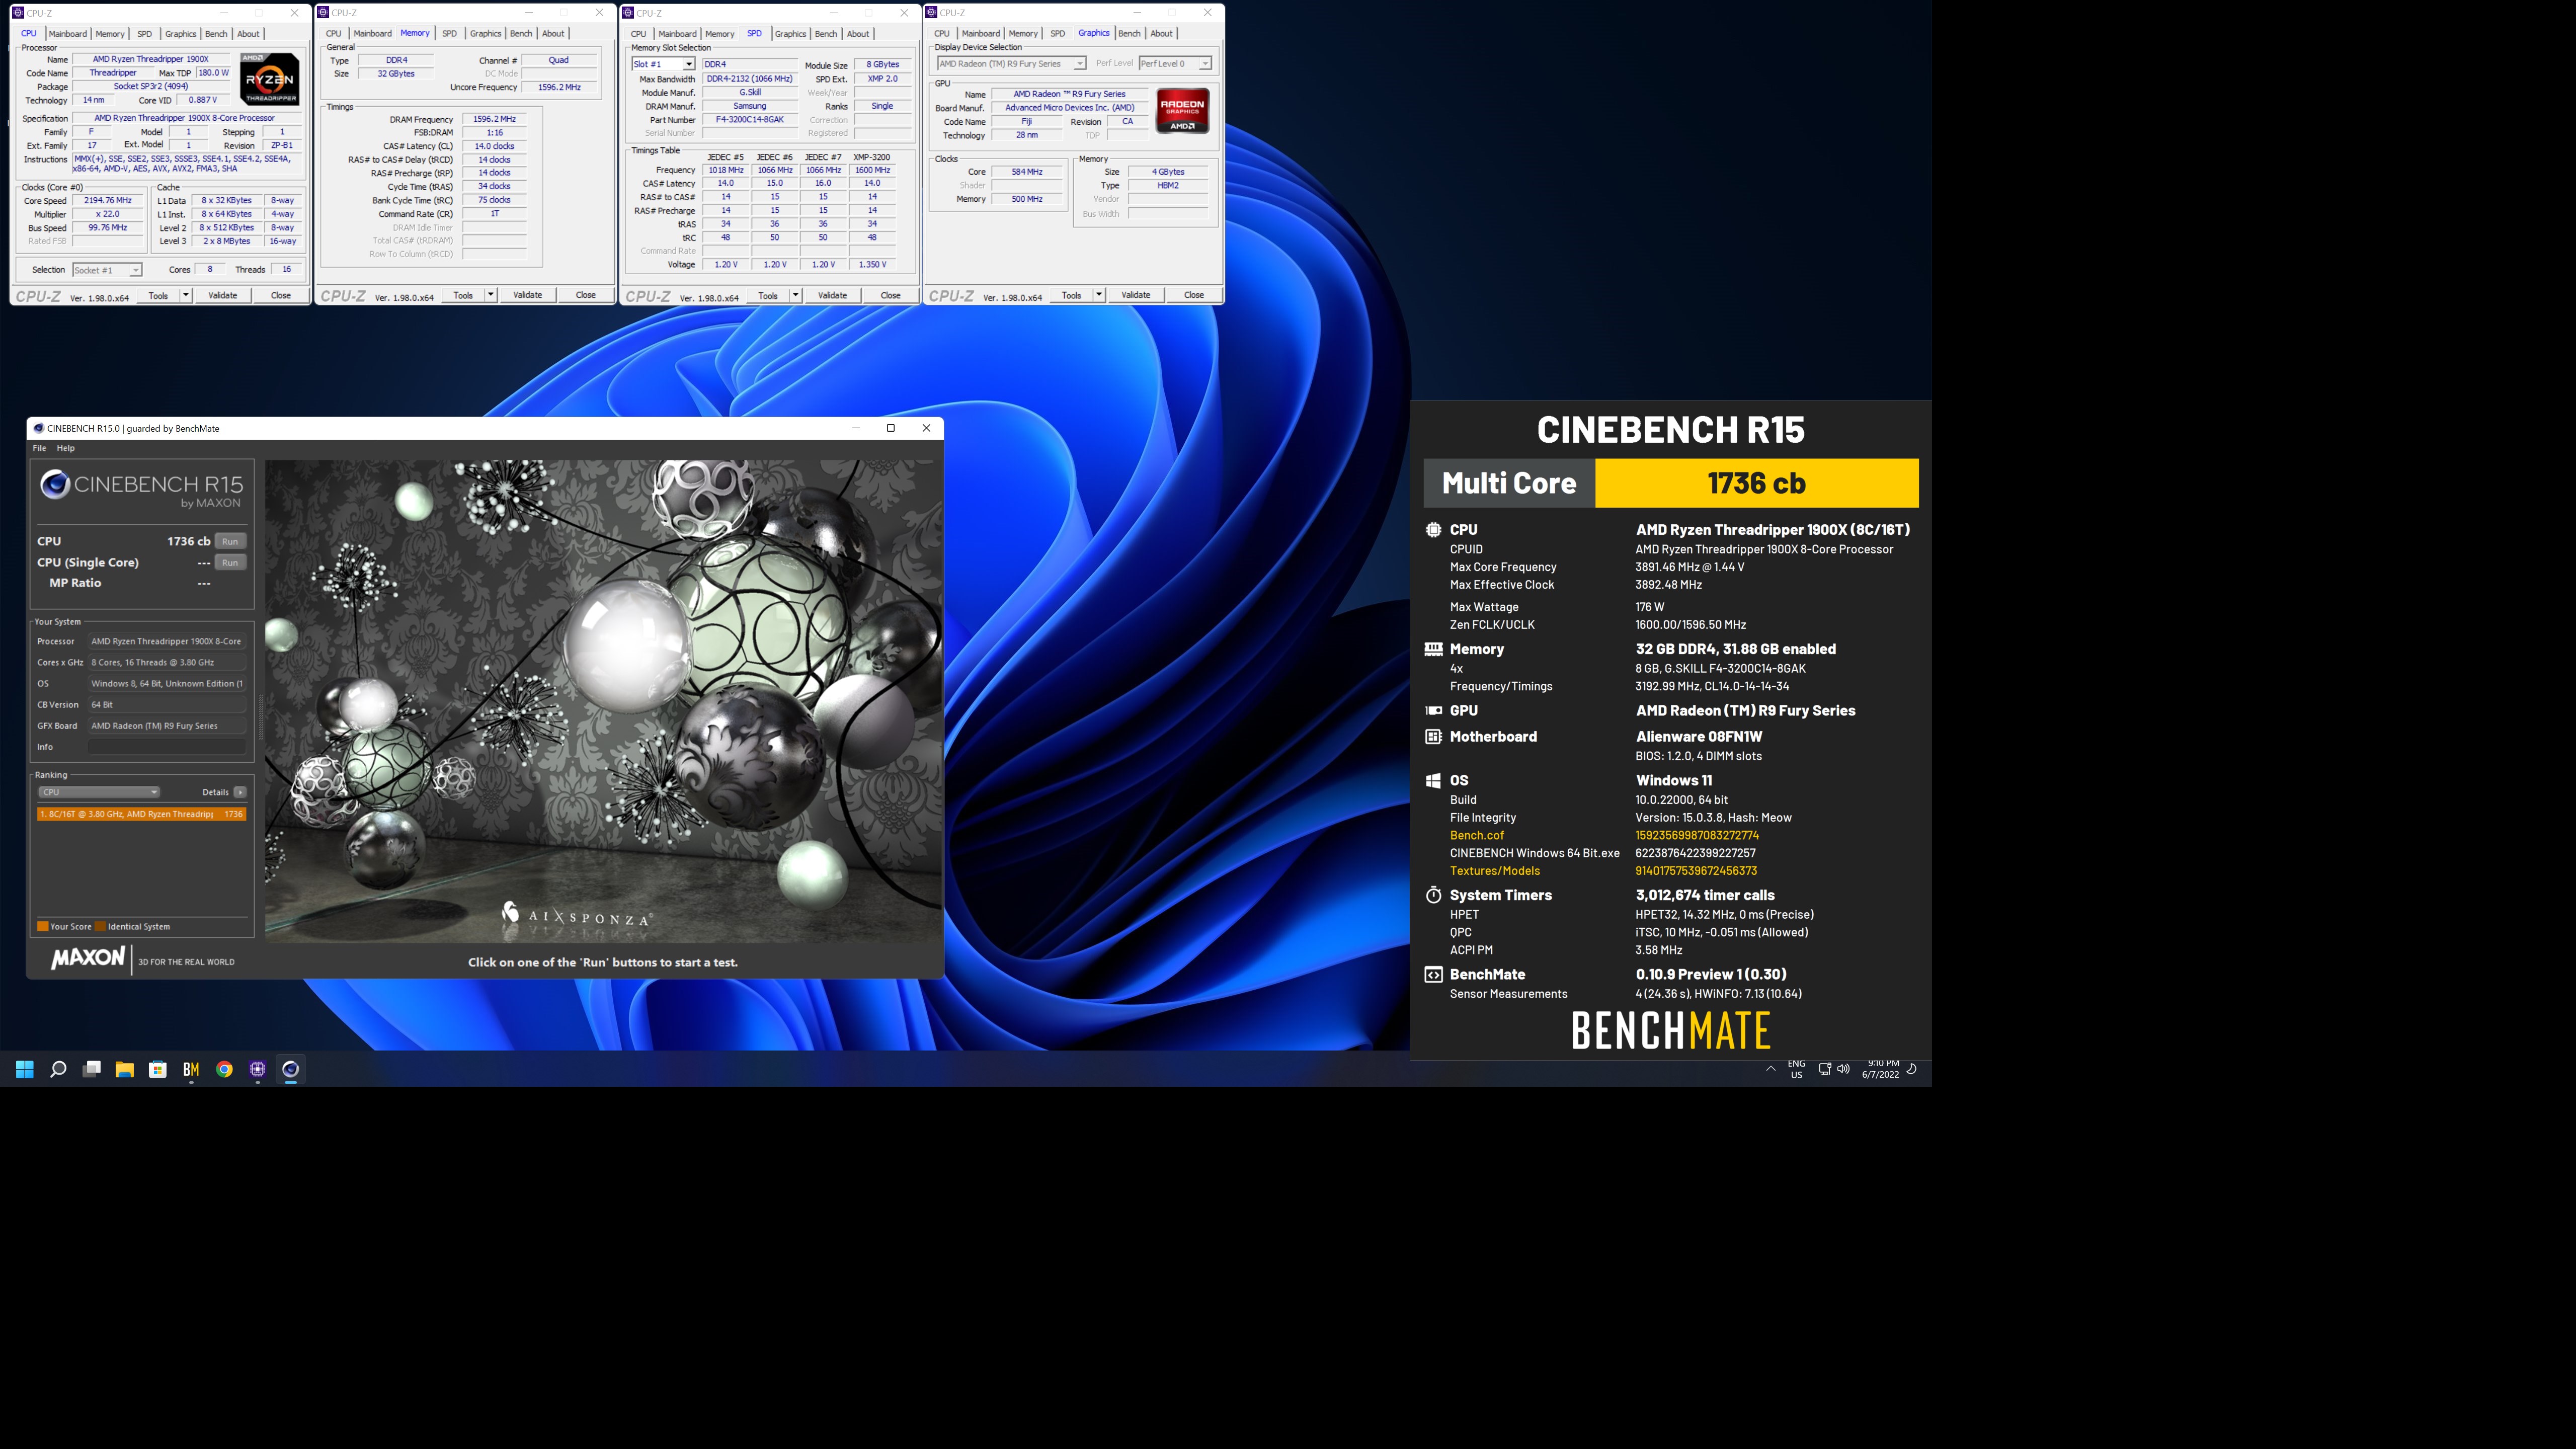Screen dimensions: 2576x1449
Task: Click the title bar icon of the CPU-Z SPD window
Action: tap(628, 13)
